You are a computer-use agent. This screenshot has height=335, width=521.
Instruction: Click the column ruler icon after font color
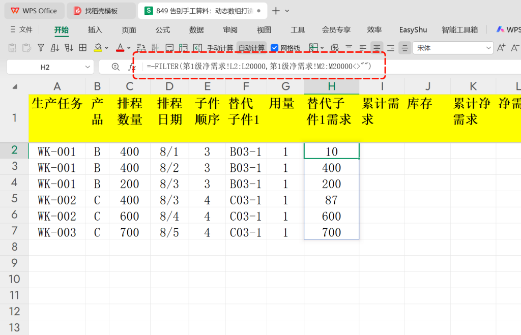pos(156,48)
